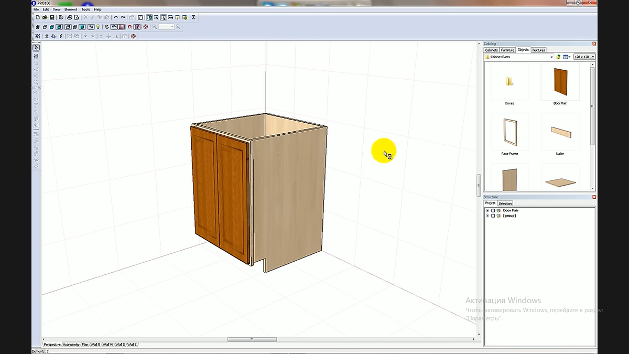Click the Catalog vertical scrollbar
The image size is (629, 354).
pyautogui.click(x=593, y=105)
